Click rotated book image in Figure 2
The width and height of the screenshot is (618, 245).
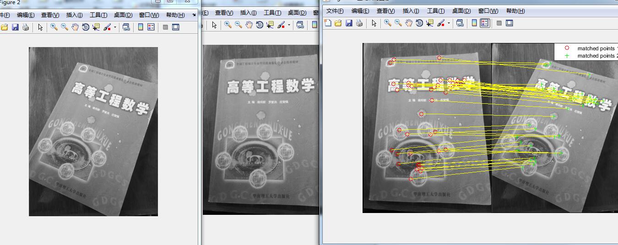93,132
